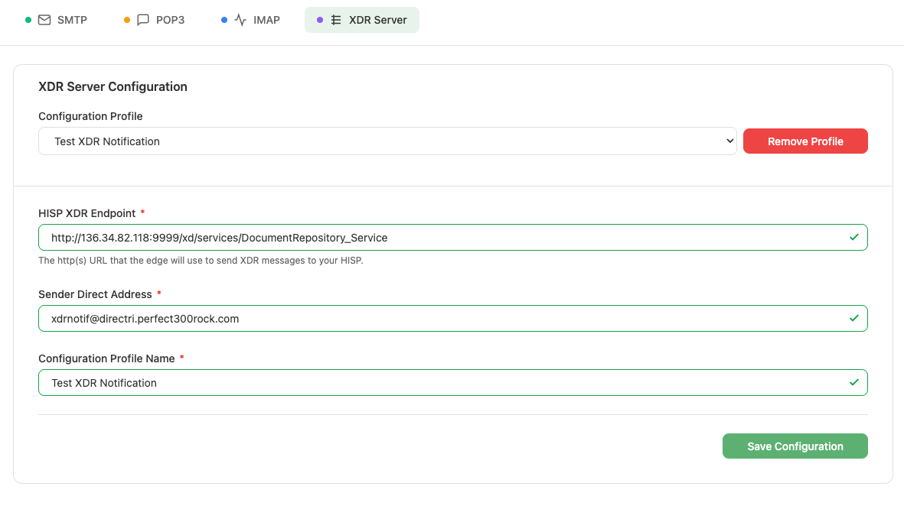Viewport: 904px width, 506px height.
Task: Save the configuration
Action: tap(795, 446)
